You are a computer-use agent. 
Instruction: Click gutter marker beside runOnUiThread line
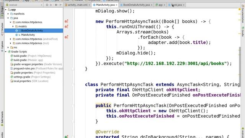point(66,27)
